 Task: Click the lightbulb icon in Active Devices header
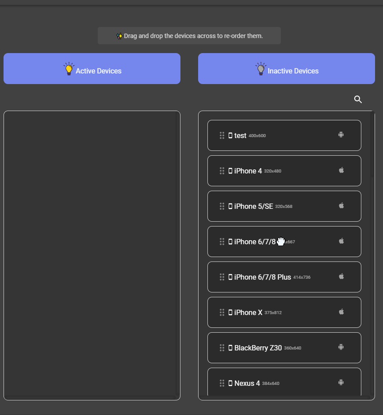coord(69,69)
